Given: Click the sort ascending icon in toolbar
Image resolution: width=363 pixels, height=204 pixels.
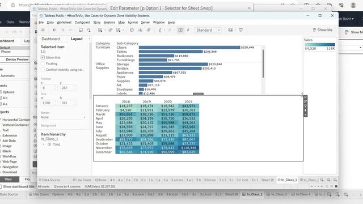Looking at the screenshot, I should pos(140,30).
